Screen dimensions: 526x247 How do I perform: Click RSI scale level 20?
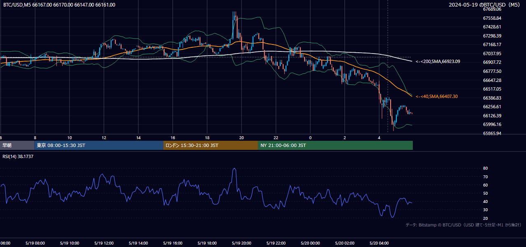485,218
